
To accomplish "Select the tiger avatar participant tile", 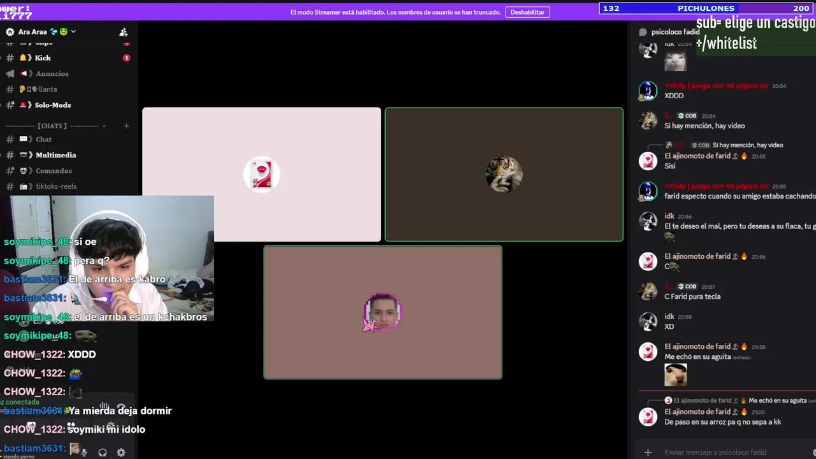I will click(x=504, y=175).
